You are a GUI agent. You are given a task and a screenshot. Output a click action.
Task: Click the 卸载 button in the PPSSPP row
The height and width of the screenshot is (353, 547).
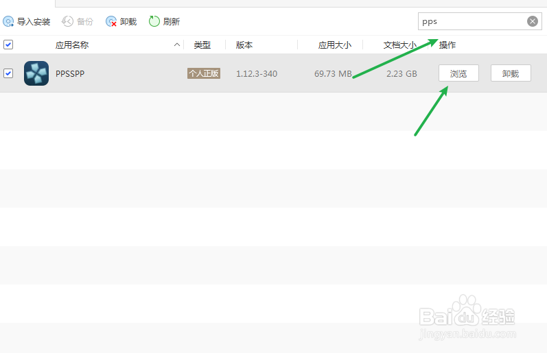click(x=511, y=73)
